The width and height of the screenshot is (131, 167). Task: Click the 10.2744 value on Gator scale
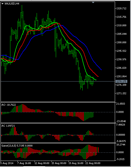[x=121, y=145]
